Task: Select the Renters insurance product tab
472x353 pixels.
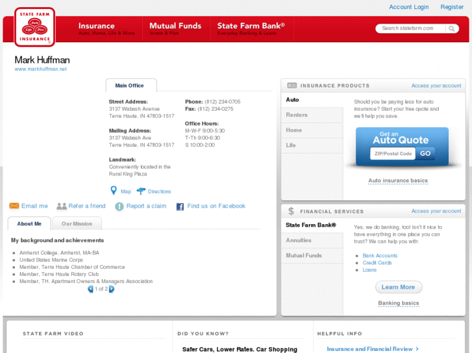Action: pos(312,115)
